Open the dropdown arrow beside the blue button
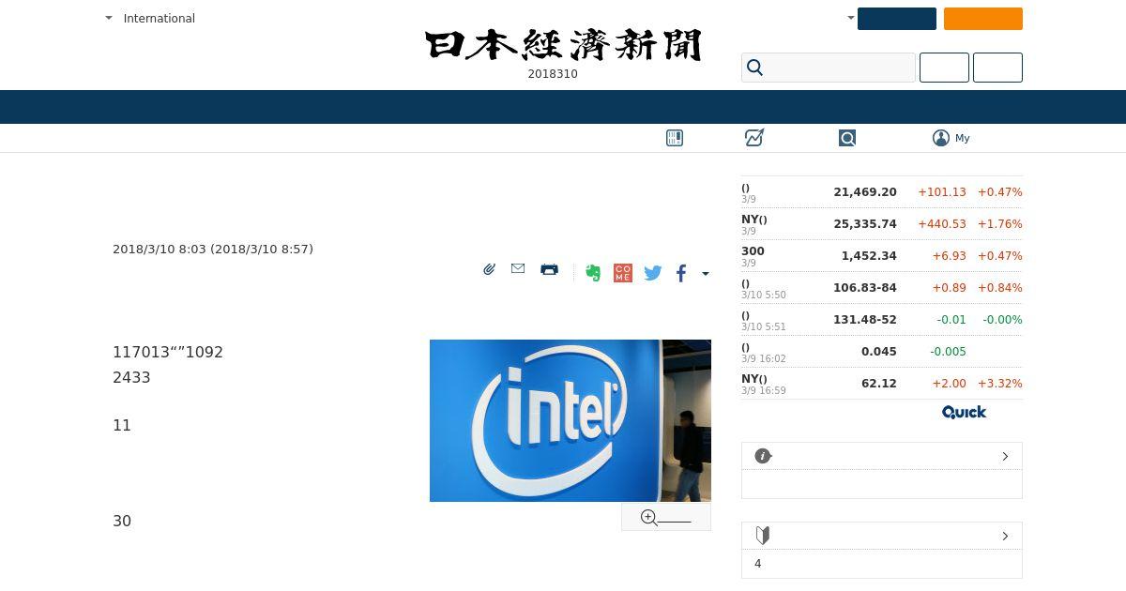This screenshot has width=1126, height=591. 851,18
